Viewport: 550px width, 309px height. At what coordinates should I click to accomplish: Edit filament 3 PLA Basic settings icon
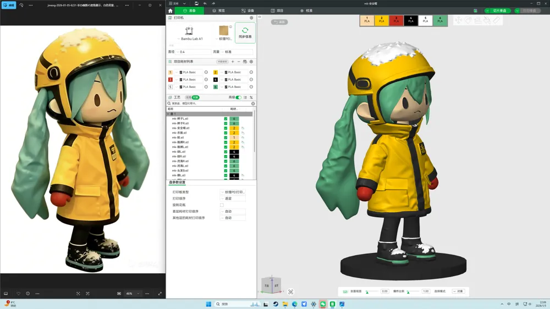point(206,80)
